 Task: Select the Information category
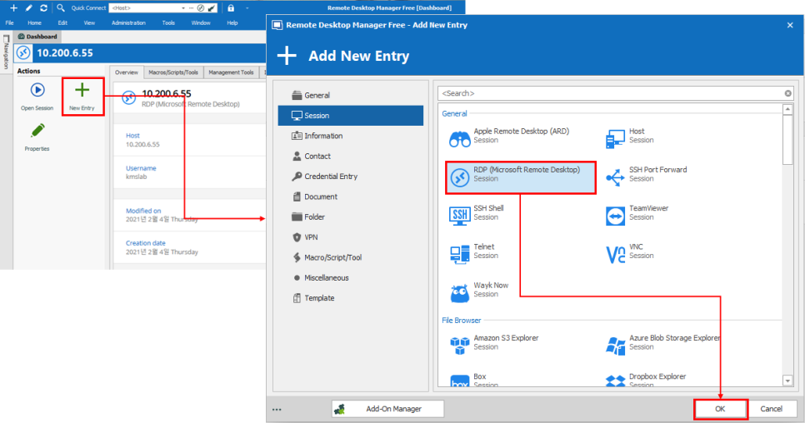[351, 136]
